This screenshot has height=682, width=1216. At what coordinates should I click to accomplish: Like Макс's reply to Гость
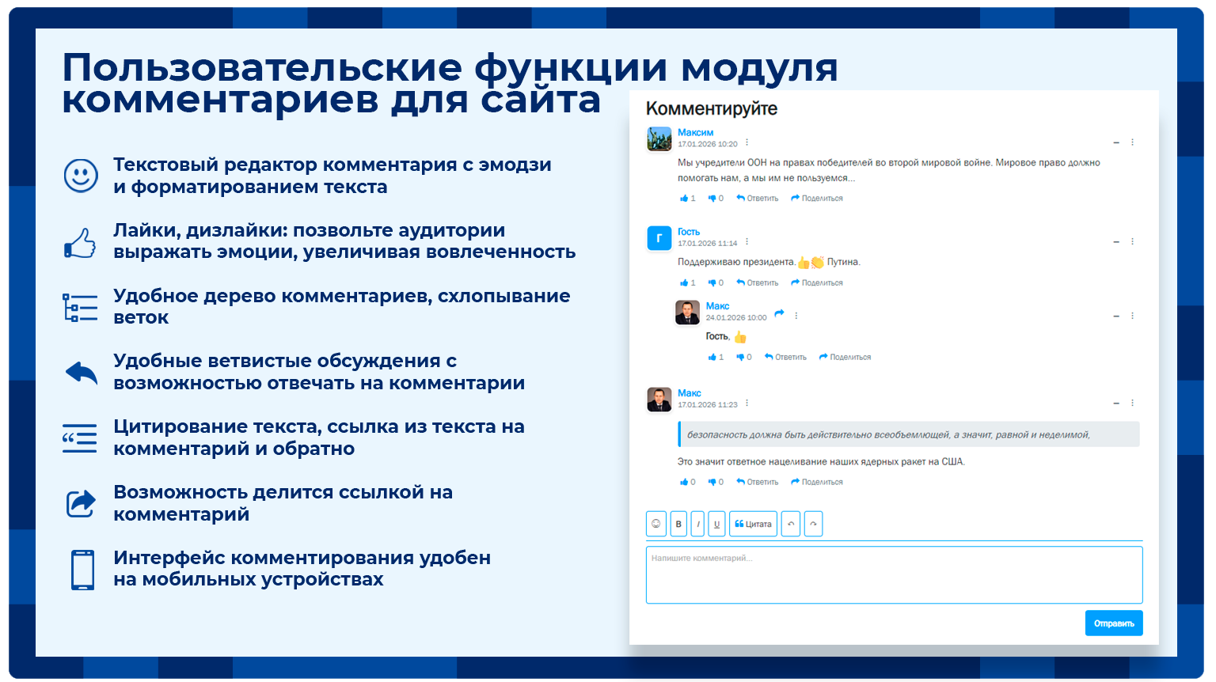pos(713,357)
